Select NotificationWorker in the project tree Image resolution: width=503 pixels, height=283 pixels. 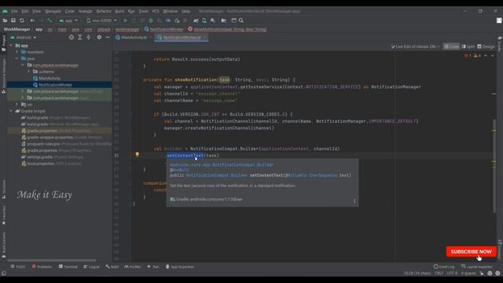[55, 85]
